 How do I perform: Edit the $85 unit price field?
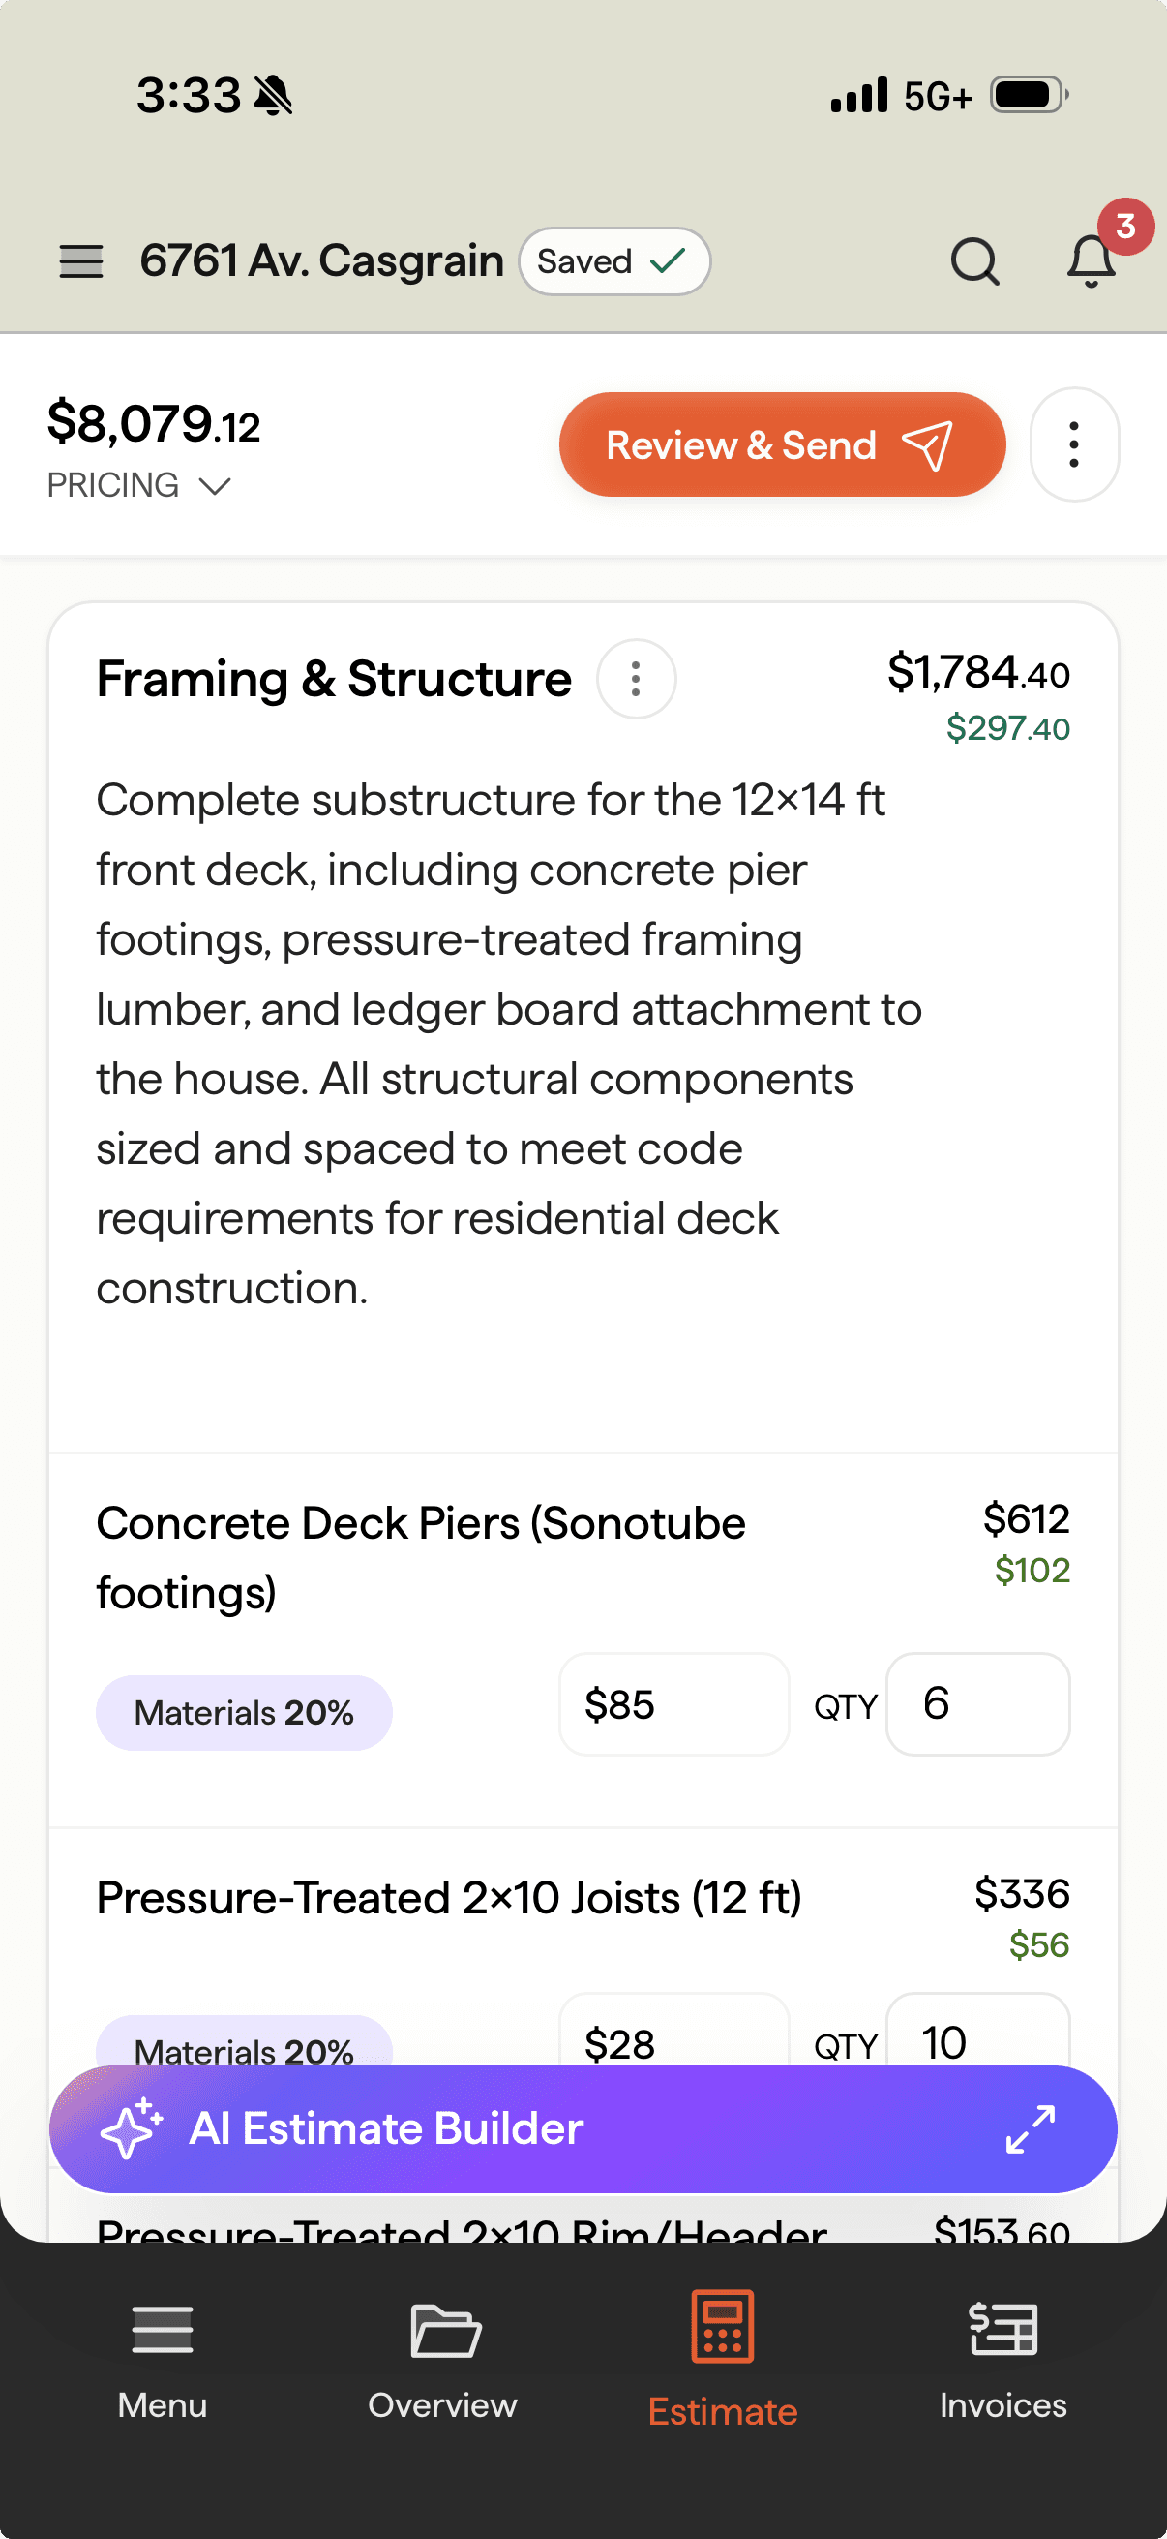[673, 1704]
